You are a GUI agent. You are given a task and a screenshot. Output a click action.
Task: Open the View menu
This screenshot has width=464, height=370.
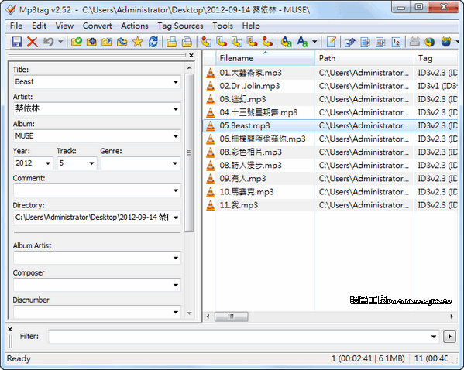[64, 26]
